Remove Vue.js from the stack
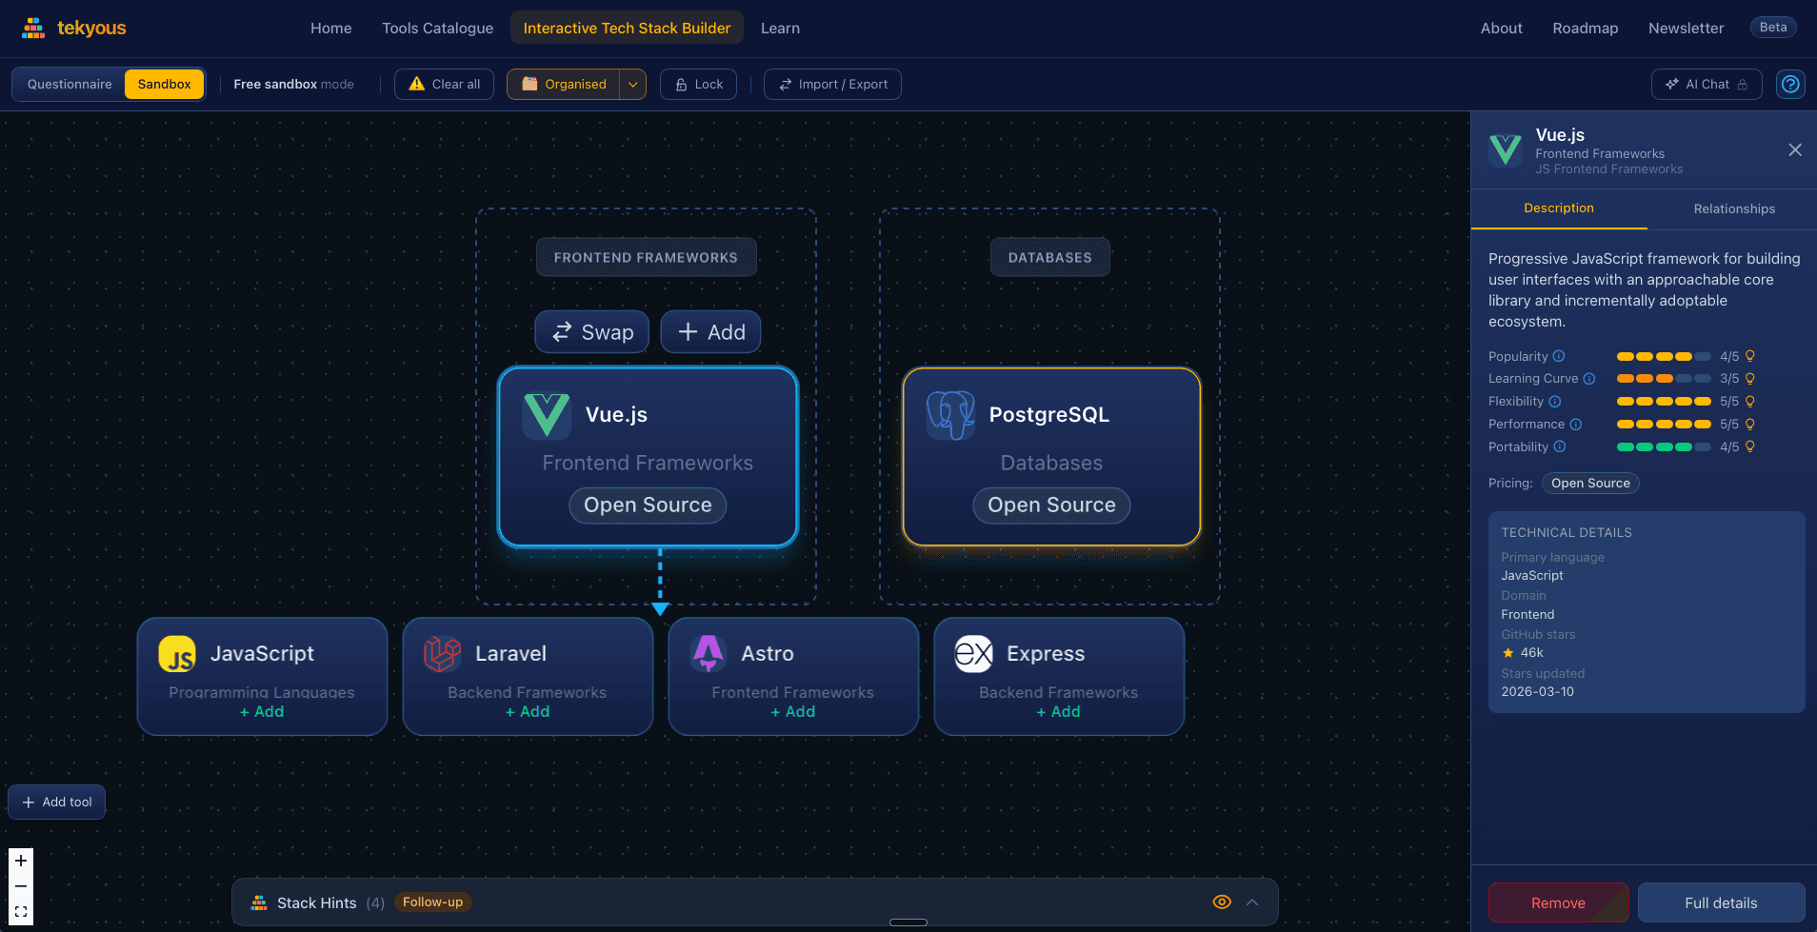 coord(1558,902)
